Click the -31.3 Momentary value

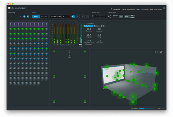click(99, 29)
